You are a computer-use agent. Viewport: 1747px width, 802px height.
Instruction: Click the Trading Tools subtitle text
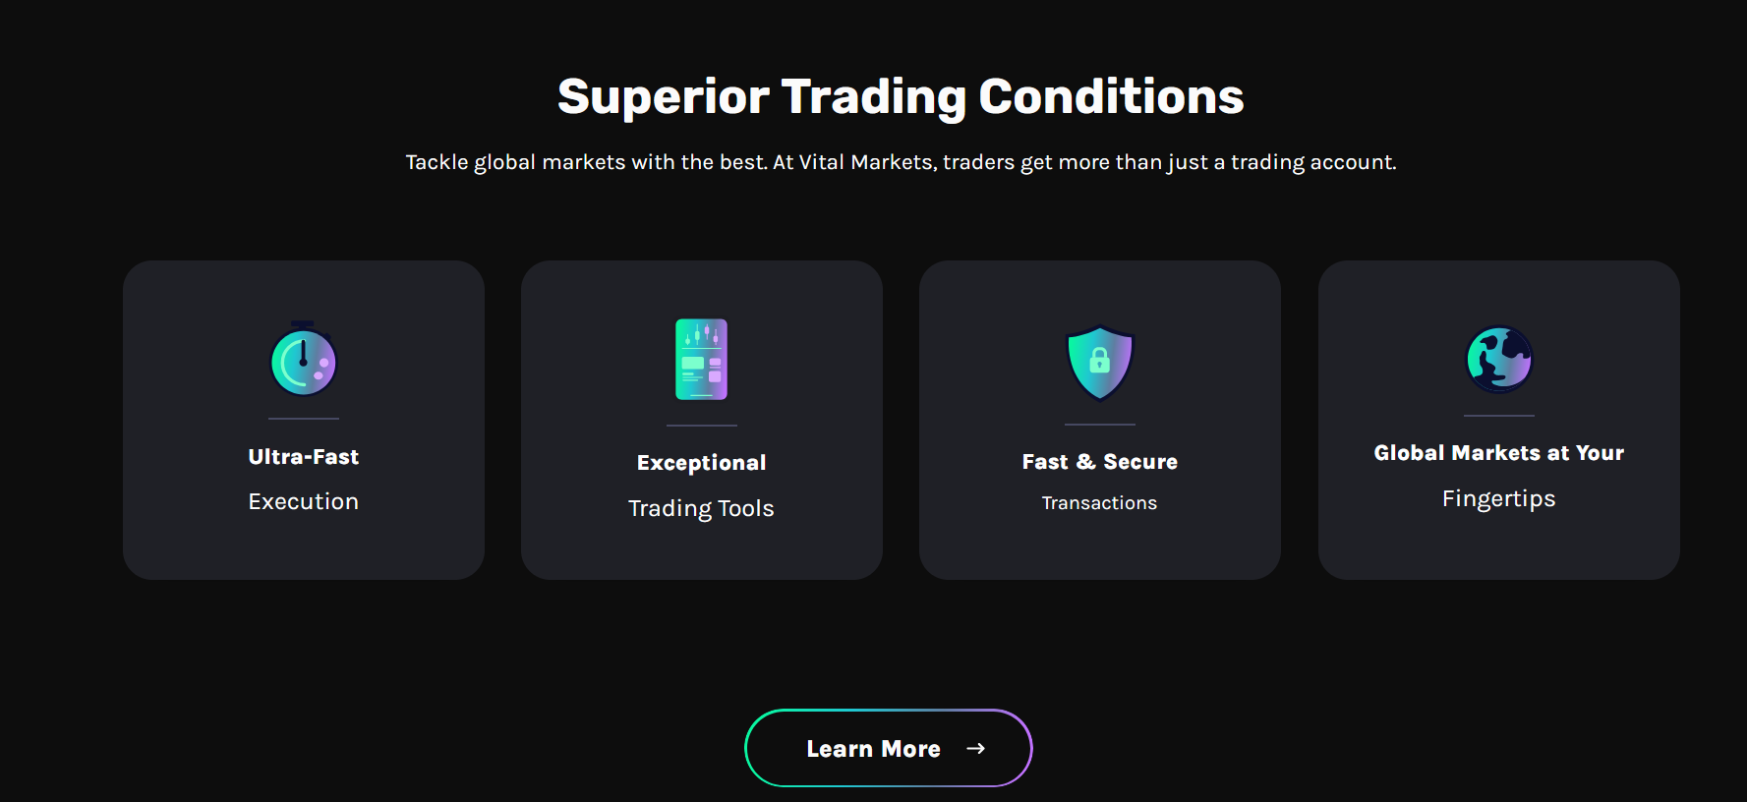click(701, 508)
